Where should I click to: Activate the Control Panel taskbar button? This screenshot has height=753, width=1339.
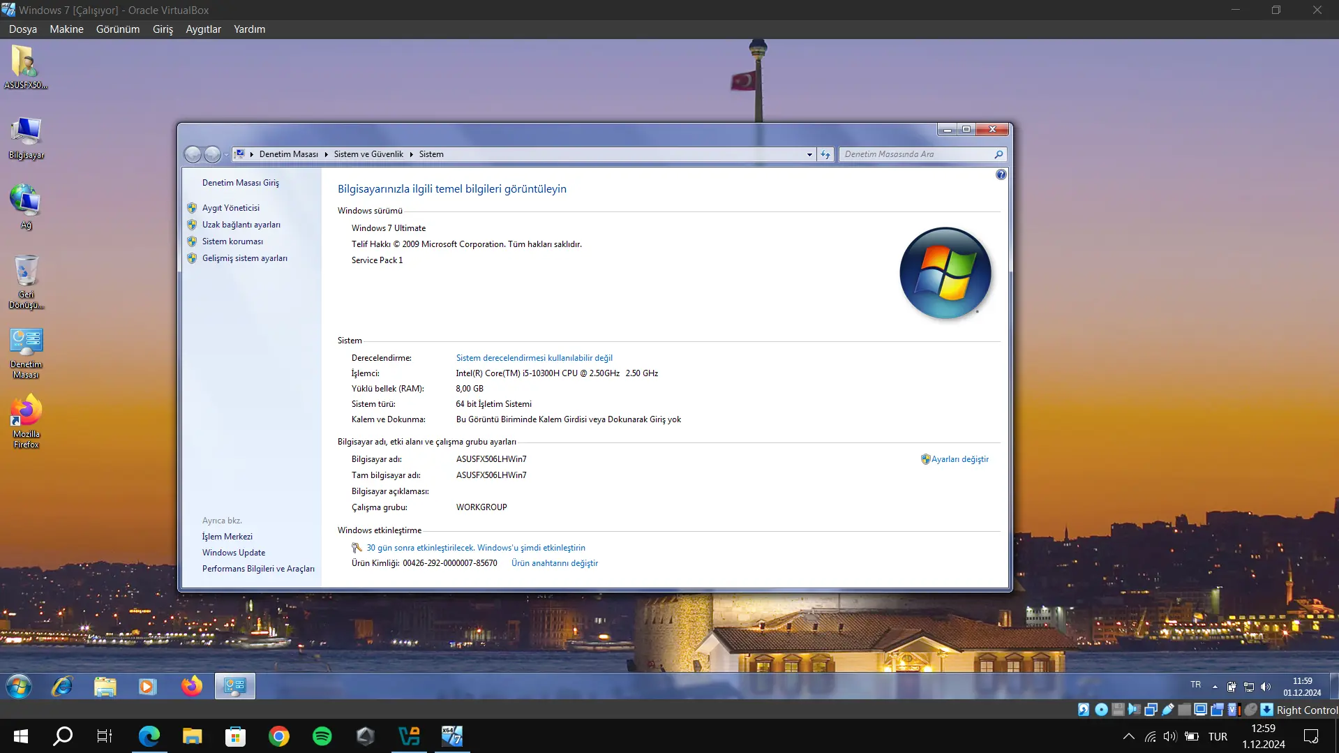click(234, 687)
